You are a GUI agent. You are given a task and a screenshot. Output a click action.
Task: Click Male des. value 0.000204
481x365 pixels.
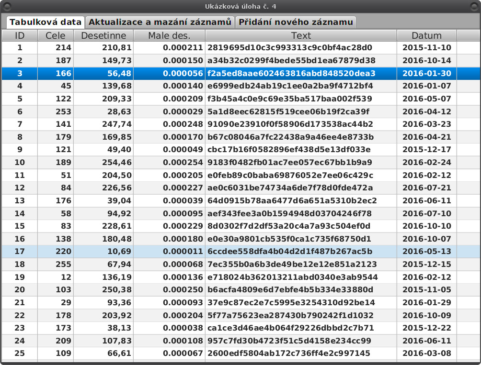coord(169,315)
